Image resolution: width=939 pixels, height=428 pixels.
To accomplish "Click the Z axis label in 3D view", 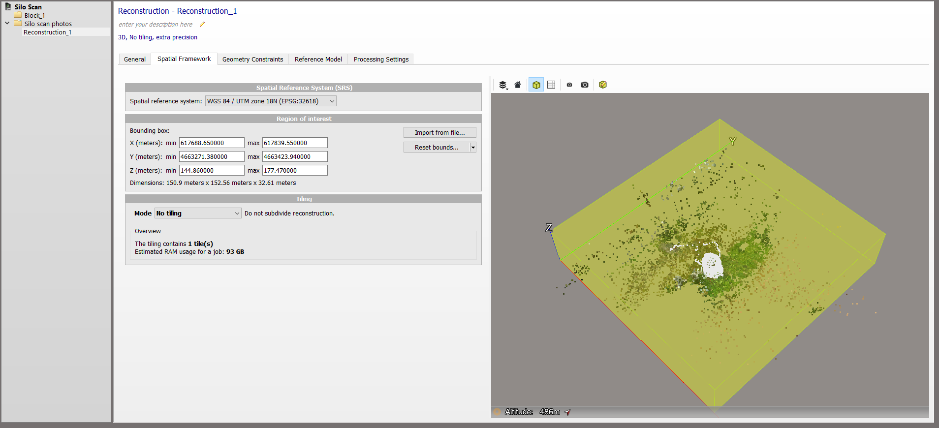I will [x=549, y=227].
